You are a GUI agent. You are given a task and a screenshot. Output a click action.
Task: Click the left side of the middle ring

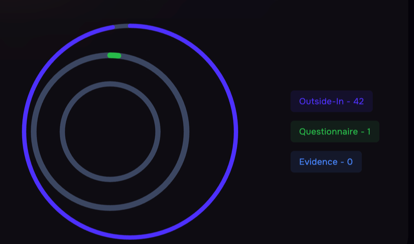(34, 131)
